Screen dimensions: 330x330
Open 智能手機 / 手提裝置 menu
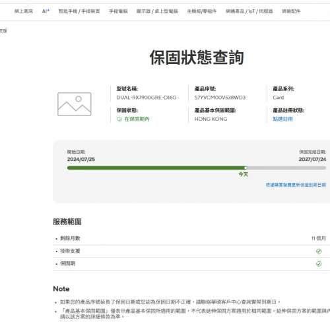pyautogui.click(x=79, y=11)
